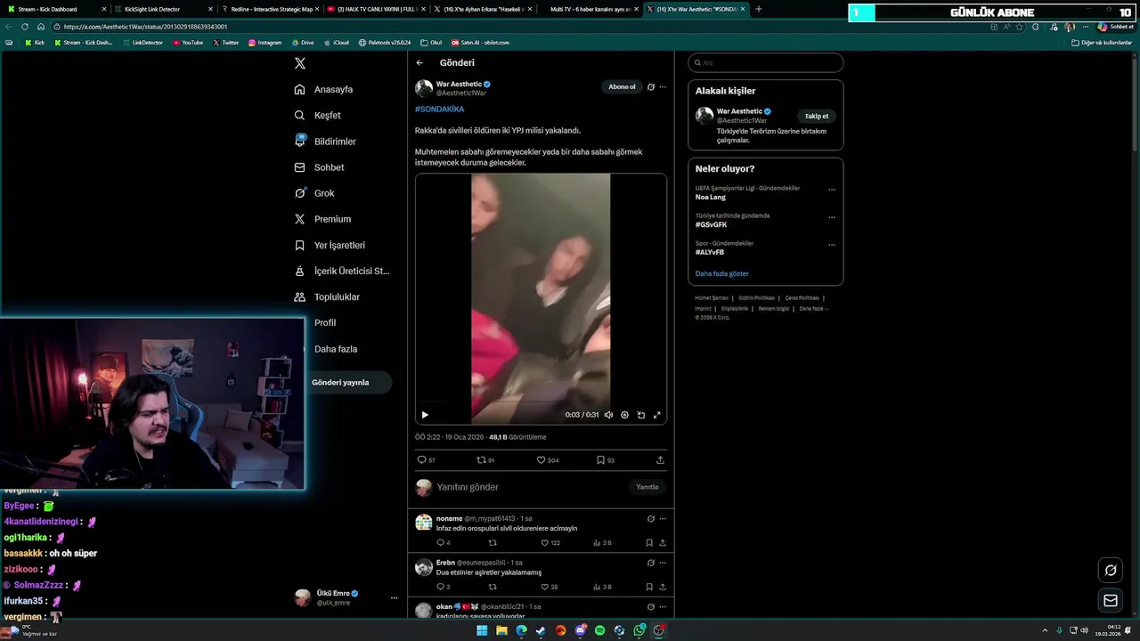This screenshot has width=1140, height=641.
Task: Open the video in fullscreen
Action: (x=657, y=415)
